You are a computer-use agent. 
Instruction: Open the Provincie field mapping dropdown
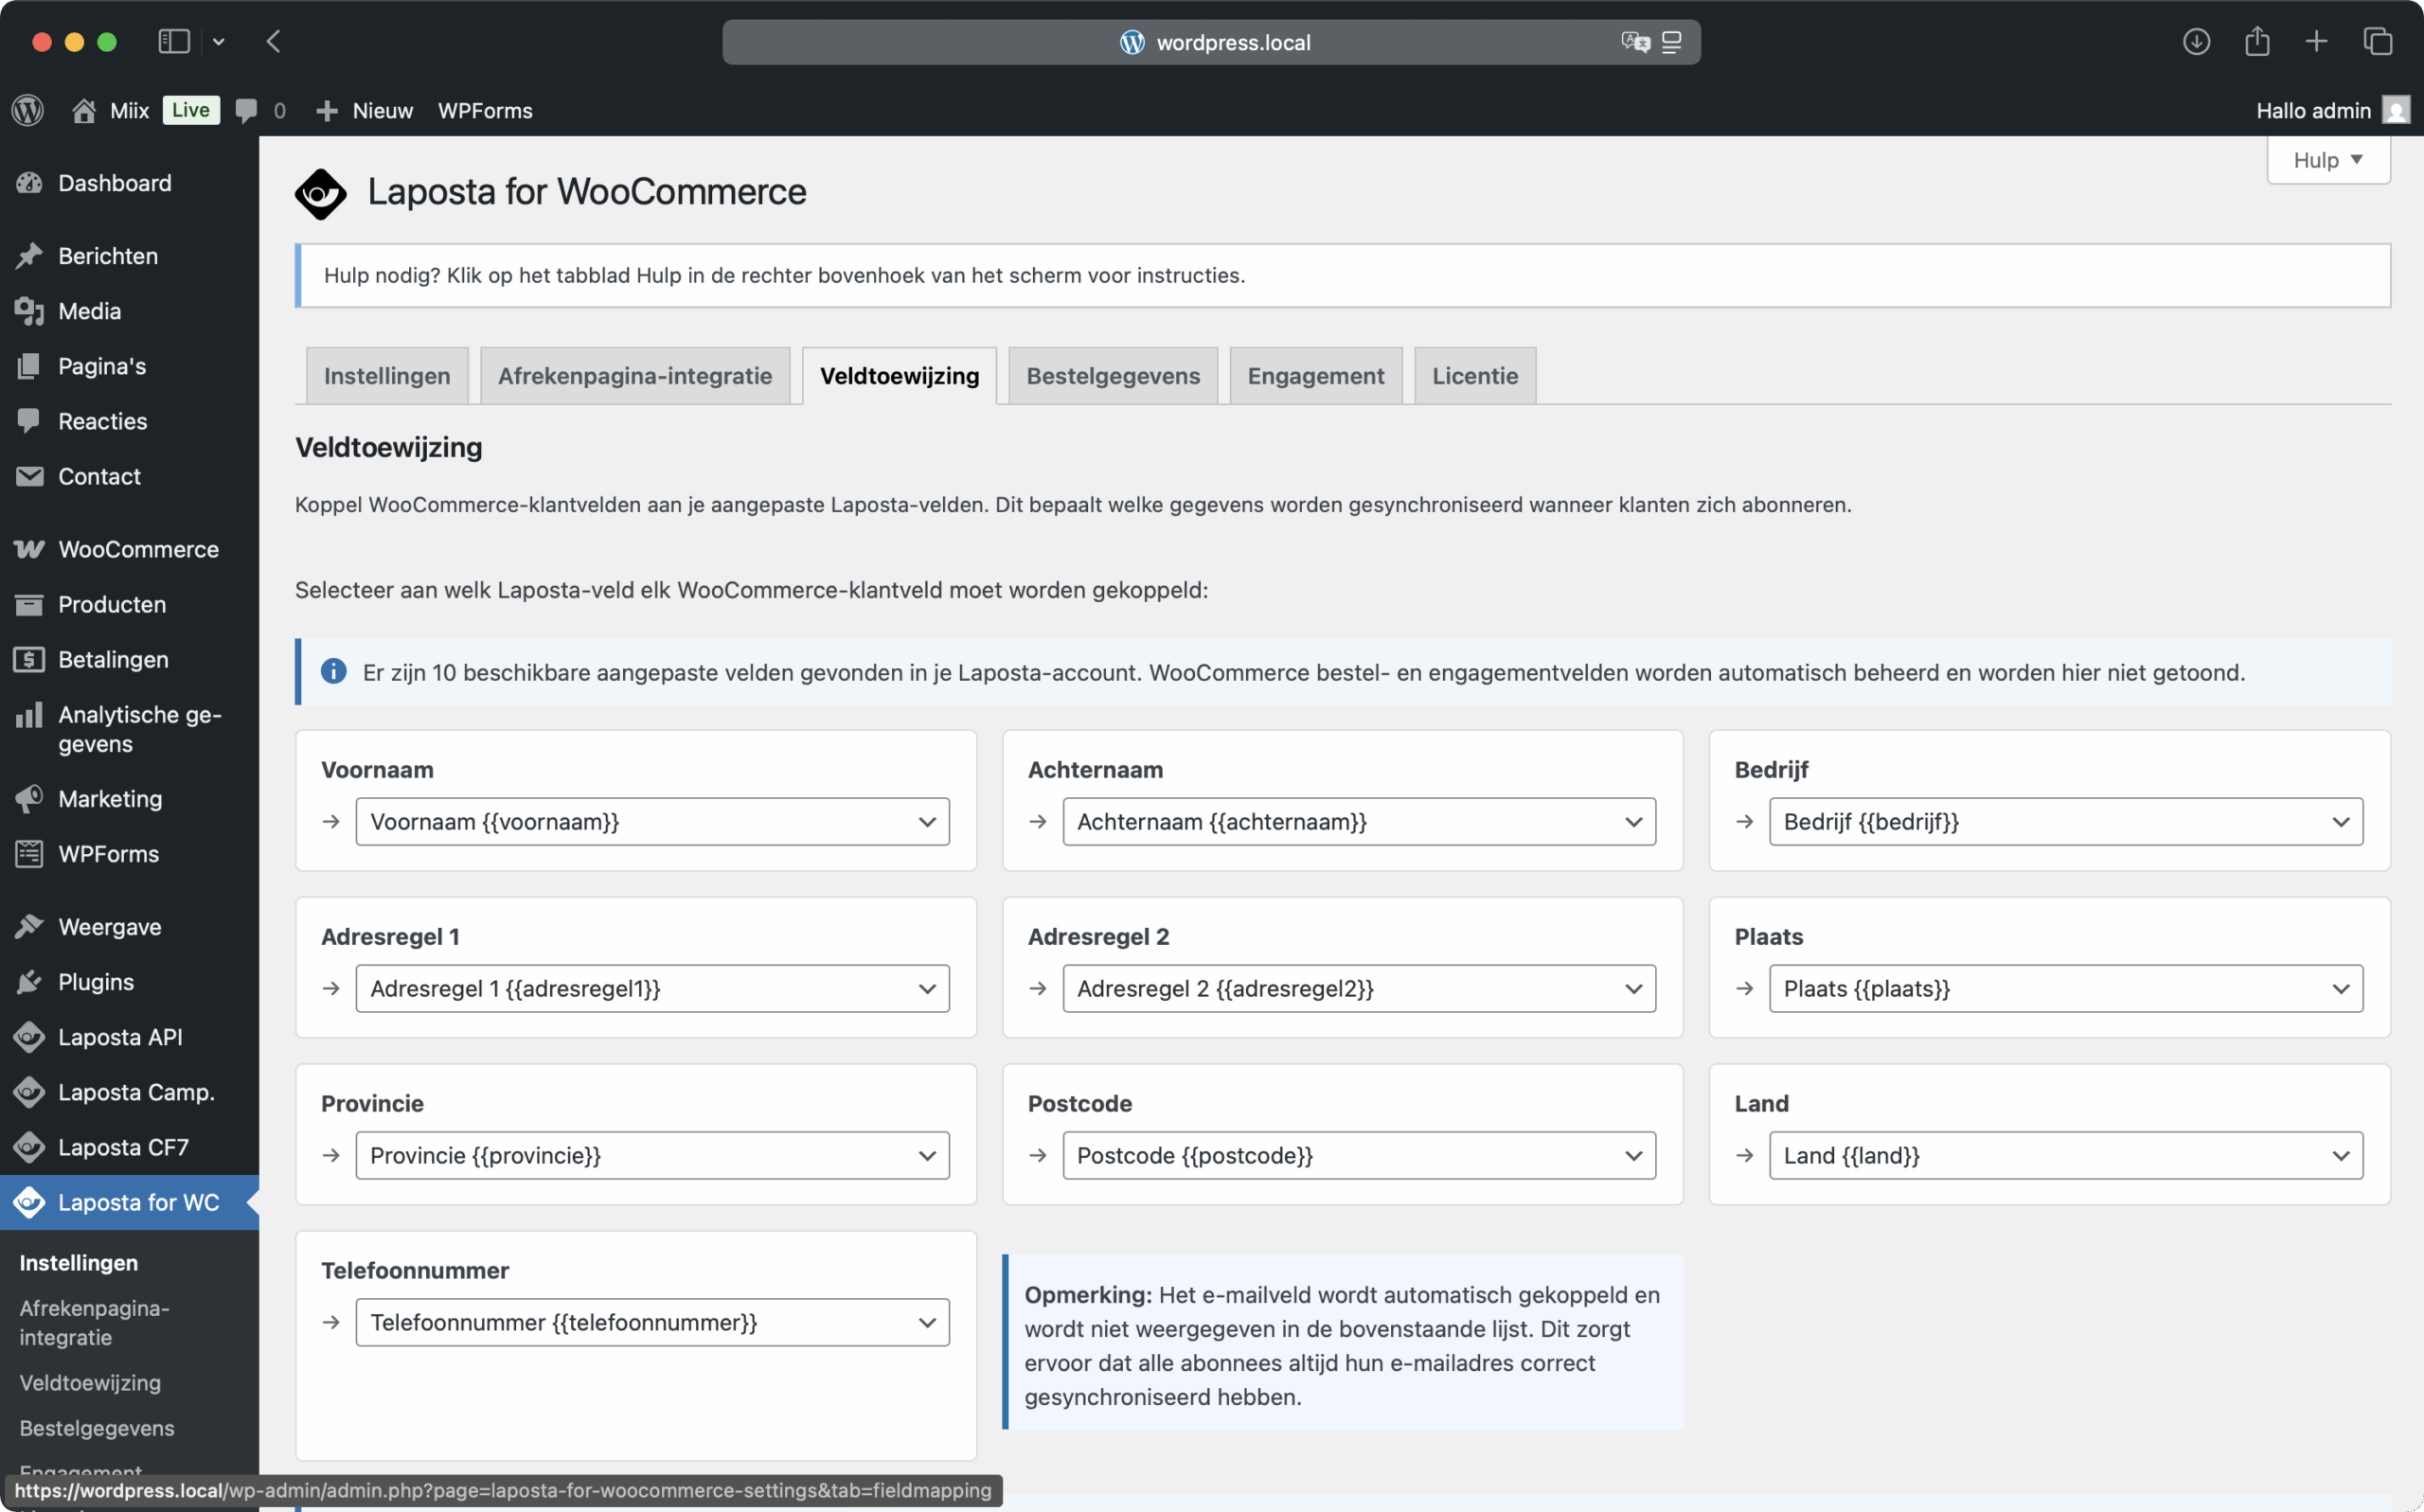tap(652, 1155)
